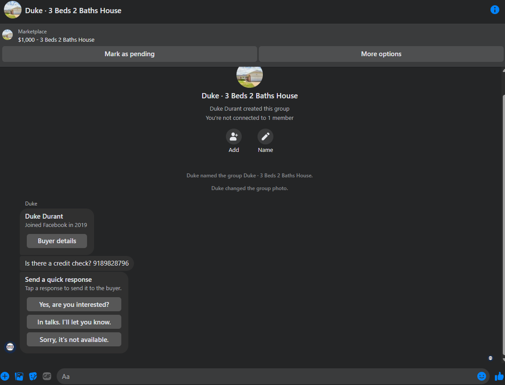505x385 pixels.
Task: Click the Aa message input field
Action: click(273, 376)
